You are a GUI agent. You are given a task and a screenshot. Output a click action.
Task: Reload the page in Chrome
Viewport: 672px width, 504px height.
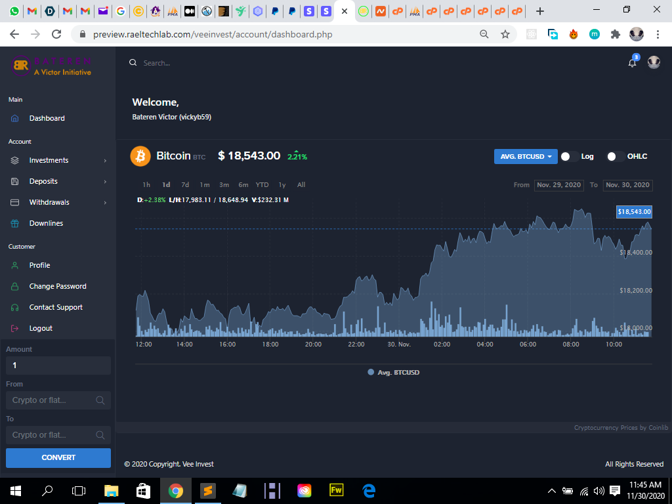coord(56,34)
